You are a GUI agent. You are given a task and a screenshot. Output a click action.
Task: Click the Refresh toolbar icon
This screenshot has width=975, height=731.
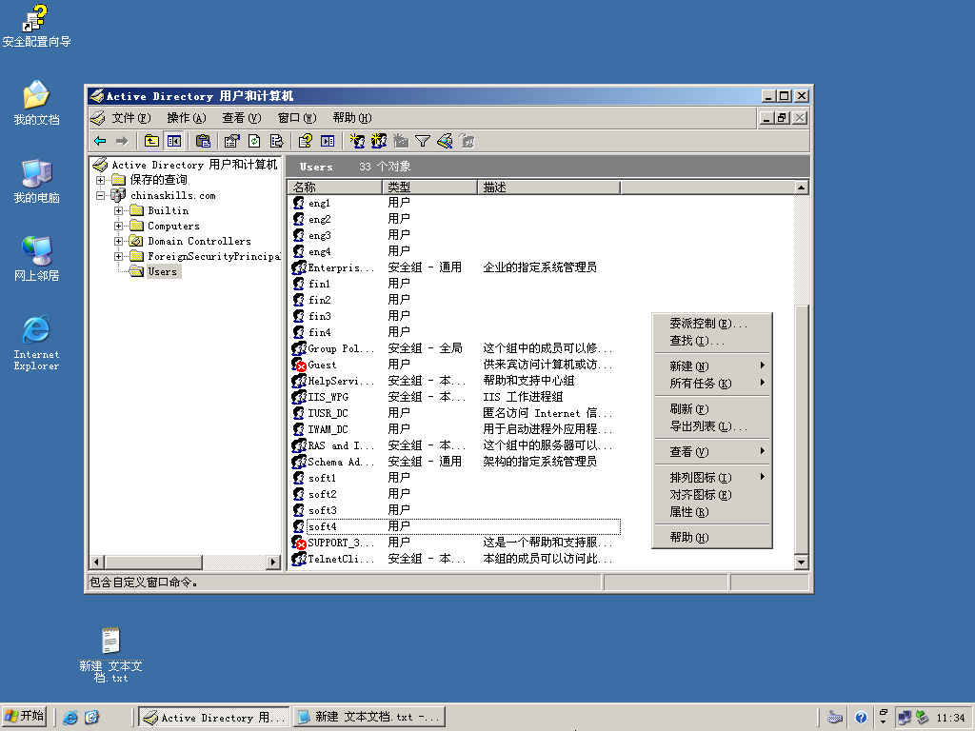(254, 141)
